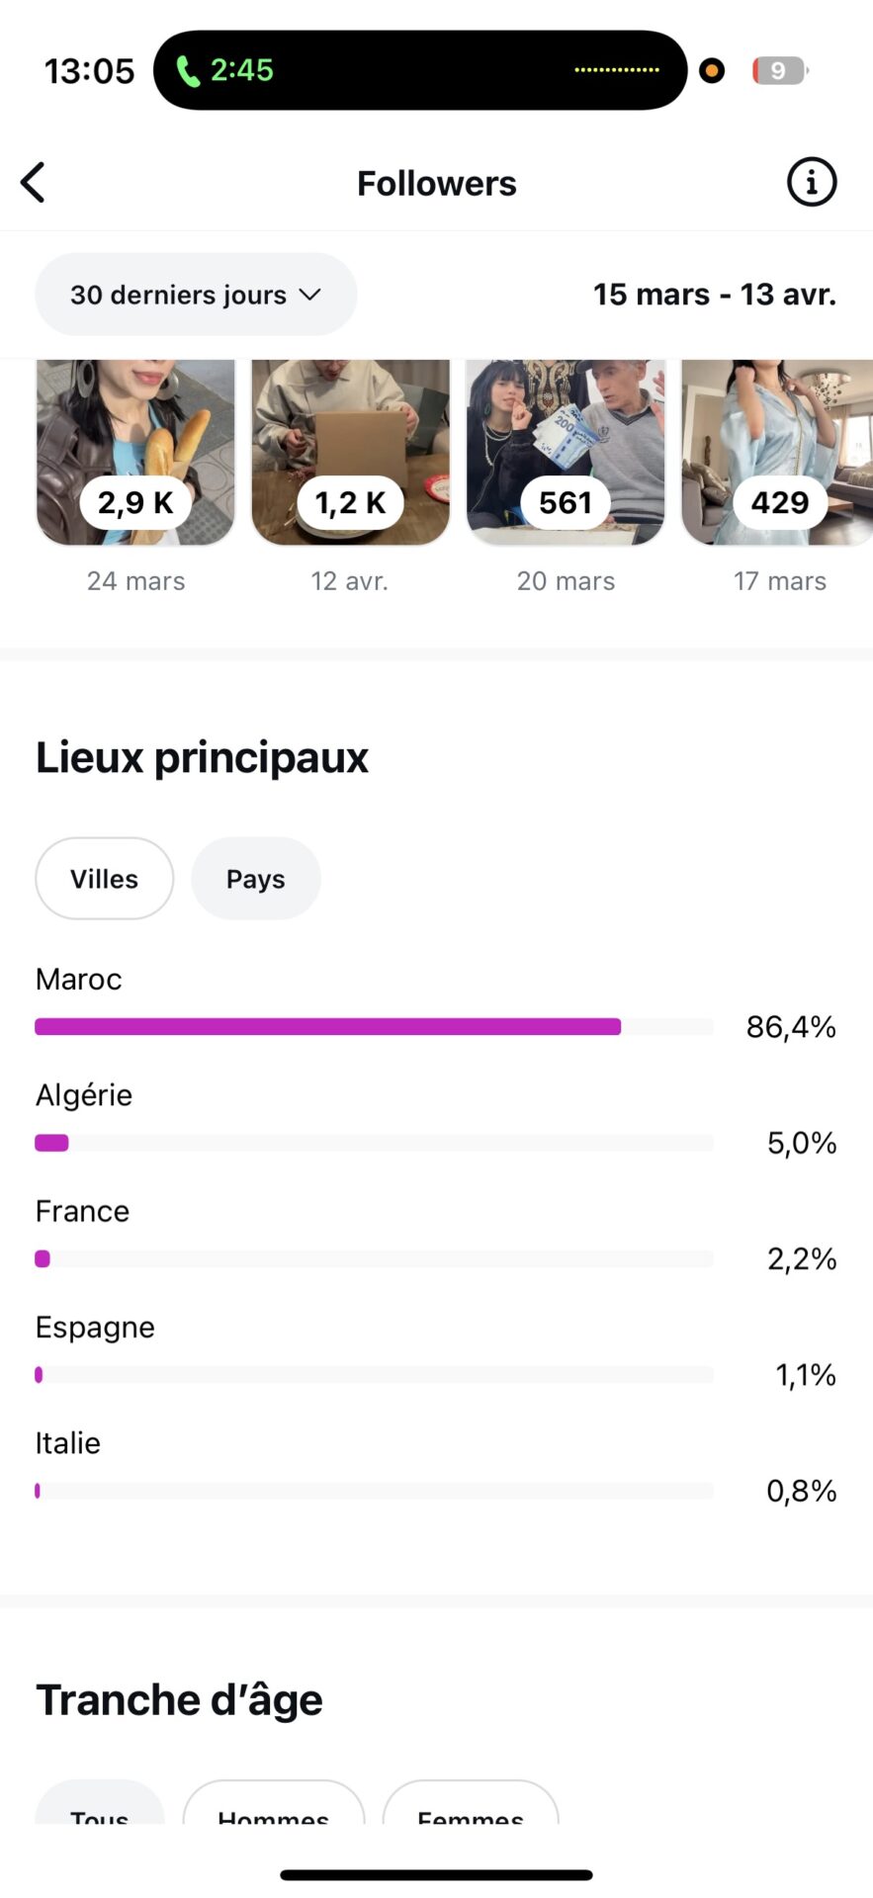
Task: Switch to the Villes tab
Action: tap(104, 879)
